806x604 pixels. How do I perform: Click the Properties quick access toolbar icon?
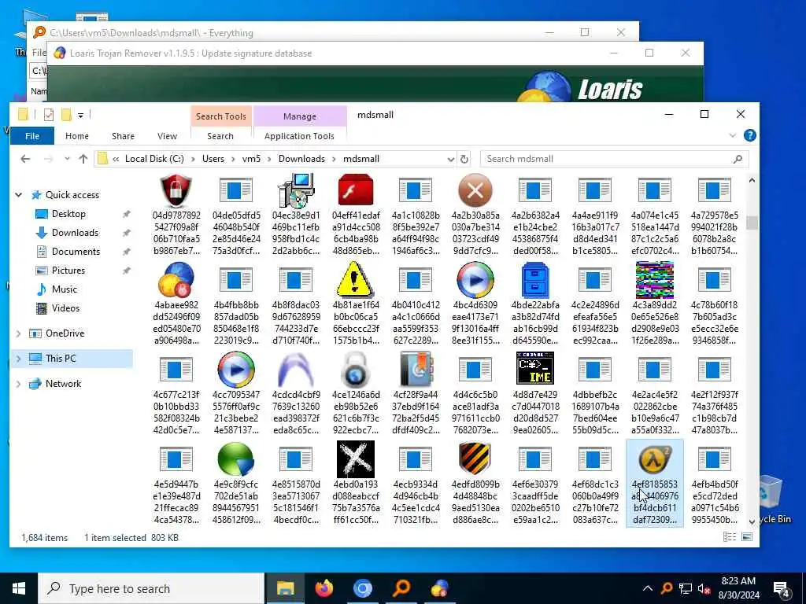49,115
